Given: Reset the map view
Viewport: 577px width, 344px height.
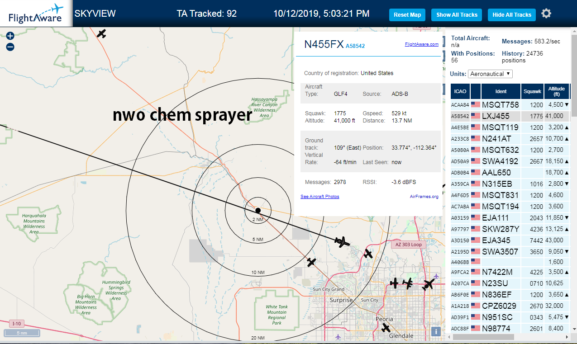Looking at the screenshot, I should click(x=407, y=14).
